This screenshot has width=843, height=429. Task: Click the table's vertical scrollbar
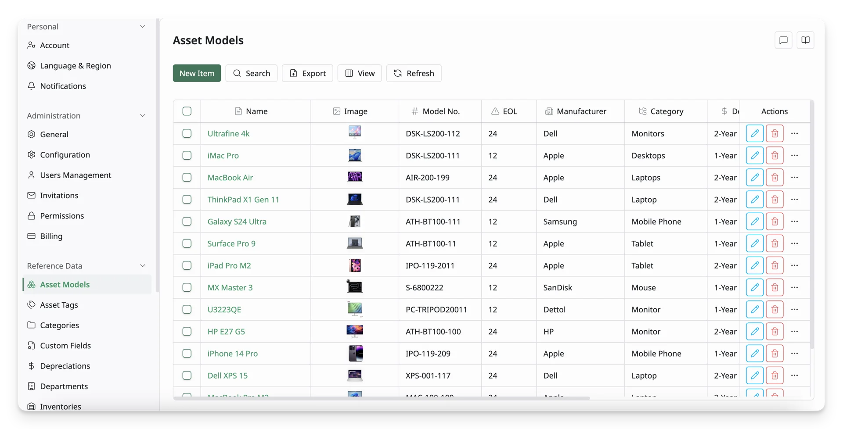point(812,225)
